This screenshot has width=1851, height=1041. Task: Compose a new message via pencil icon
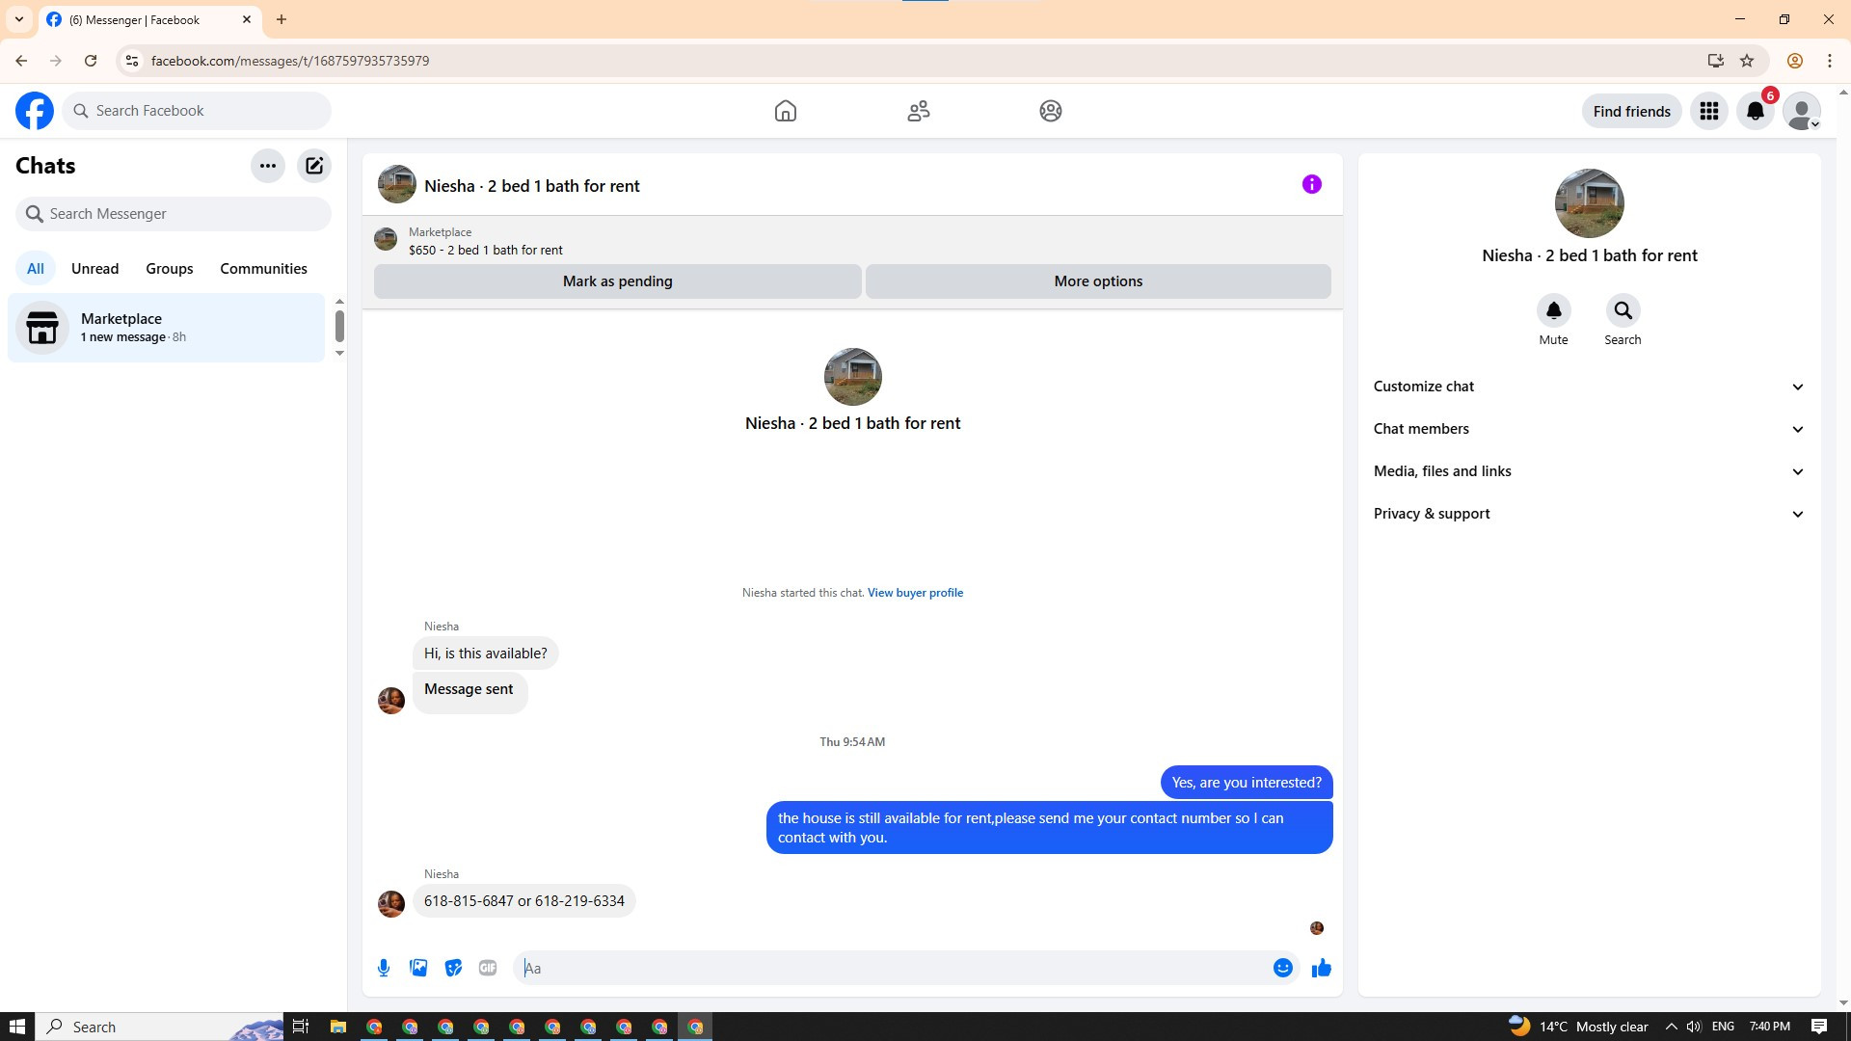(x=314, y=166)
